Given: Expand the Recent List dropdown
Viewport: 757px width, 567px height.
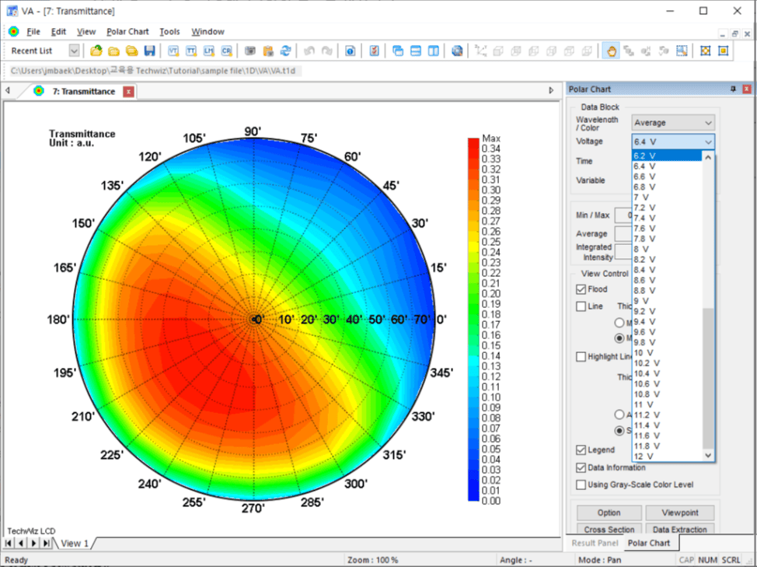Looking at the screenshot, I should [x=74, y=51].
